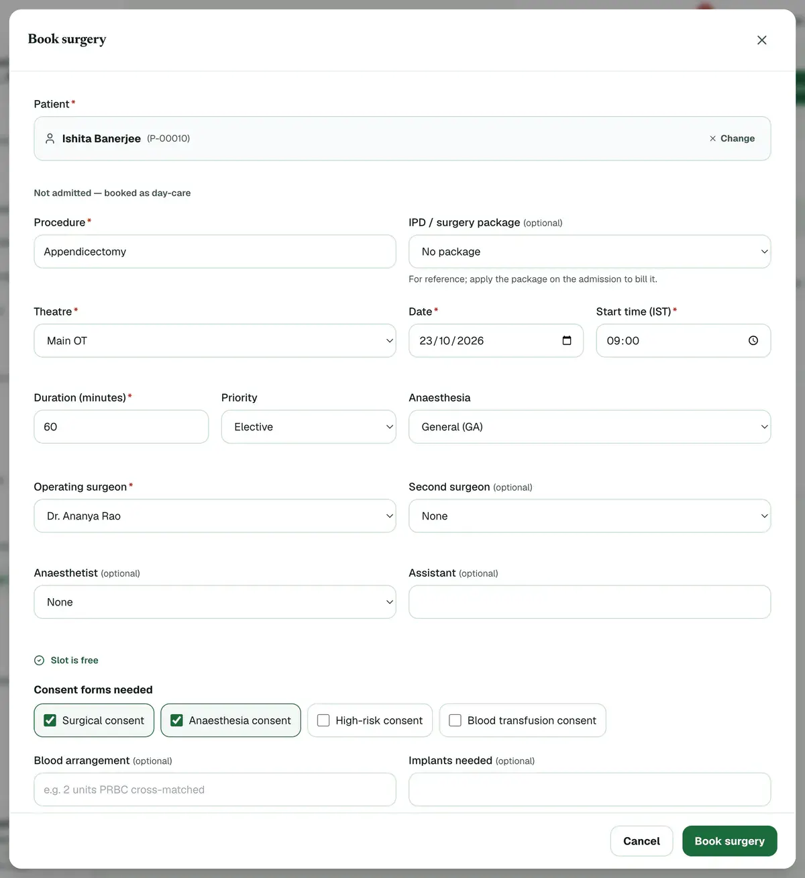Open the Anaesthesia type dropdown
This screenshot has width=805, height=878.
[590, 427]
